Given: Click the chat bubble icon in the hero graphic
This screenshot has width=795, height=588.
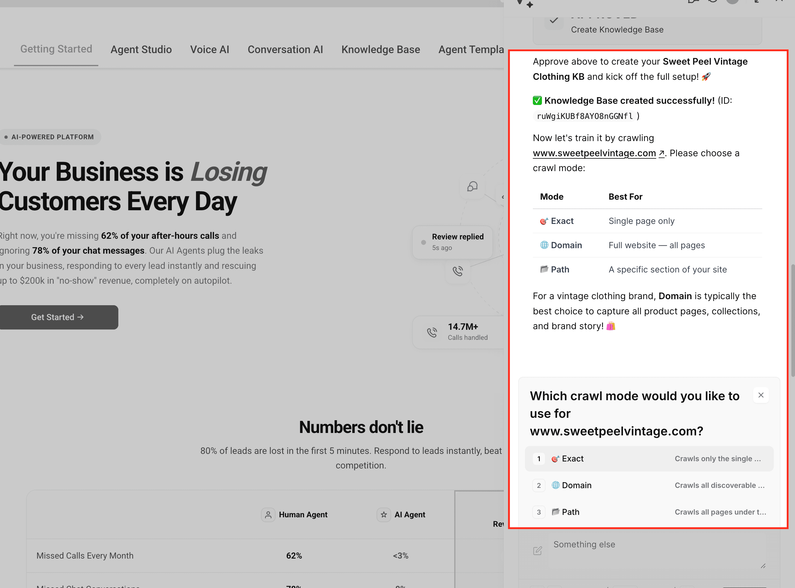Looking at the screenshot, I should click(x=472, y=187).
